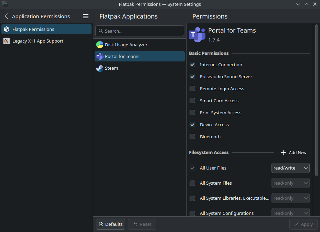Screen dimensions: 320x232
Task: Click the Legacy X11 App Support icon
Action: click(x=6, y=41)
